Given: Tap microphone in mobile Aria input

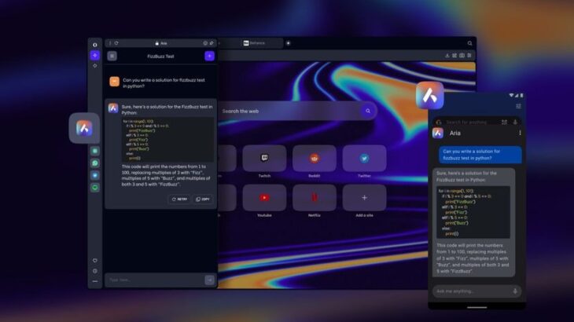Looking at the screenshot, I should pos(516,291).
